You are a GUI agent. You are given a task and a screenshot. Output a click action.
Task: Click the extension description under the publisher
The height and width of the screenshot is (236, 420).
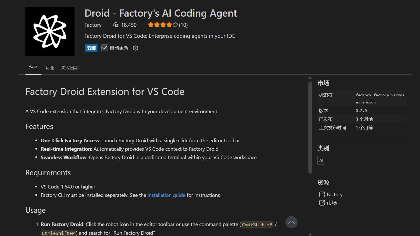160,36
